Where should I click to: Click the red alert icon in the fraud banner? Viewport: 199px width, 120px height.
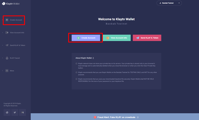pyautogui.click(x=95, y=117)
